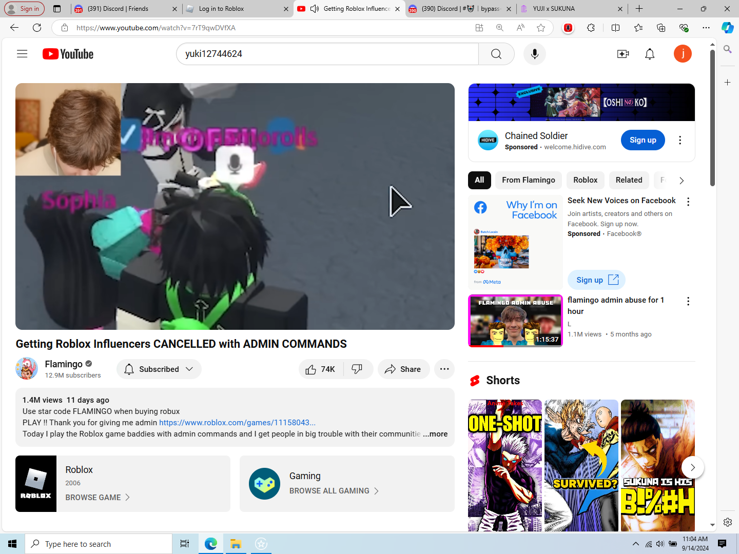Open the taskbar volume icon
Image resolution: width=739 pixels, height=554 pixels.
(x=660, y=544)
